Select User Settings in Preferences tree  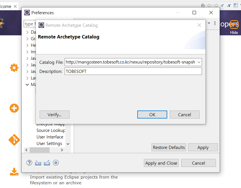point(49,143)
